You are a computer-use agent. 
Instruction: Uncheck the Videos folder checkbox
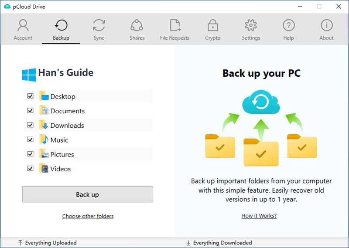(x=30, y=168)
